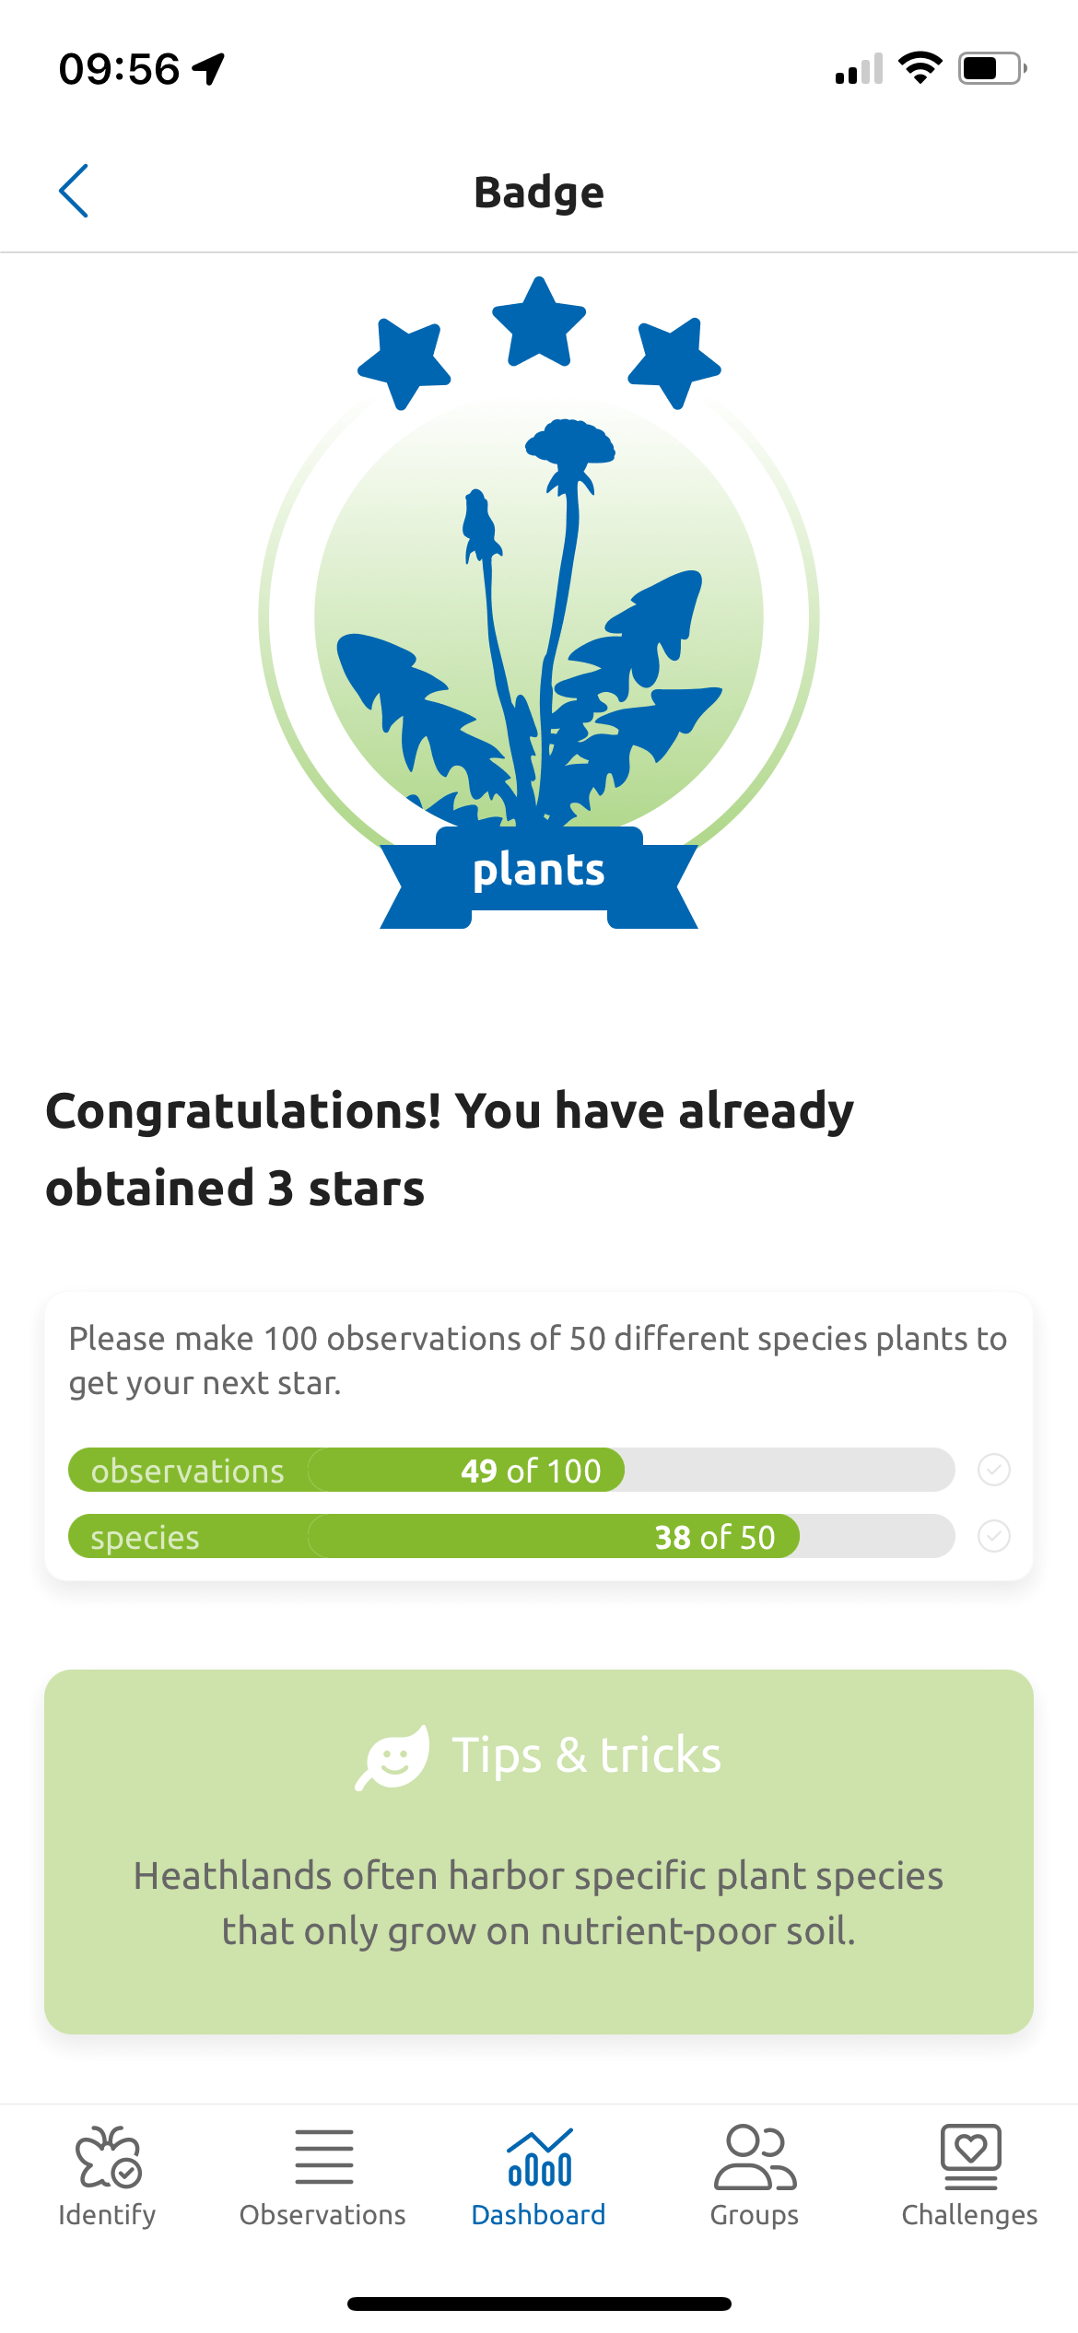The height and width of the screenshot is (2333, 1078).
Task: Switch to the Challenges tab label
Action: 970,2215
